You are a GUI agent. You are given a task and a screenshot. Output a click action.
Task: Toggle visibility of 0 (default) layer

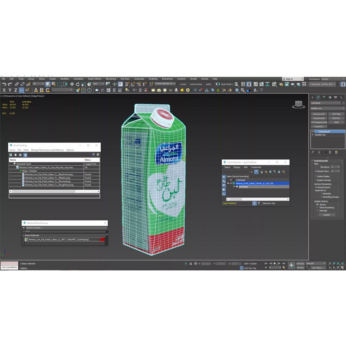[231, 180]
